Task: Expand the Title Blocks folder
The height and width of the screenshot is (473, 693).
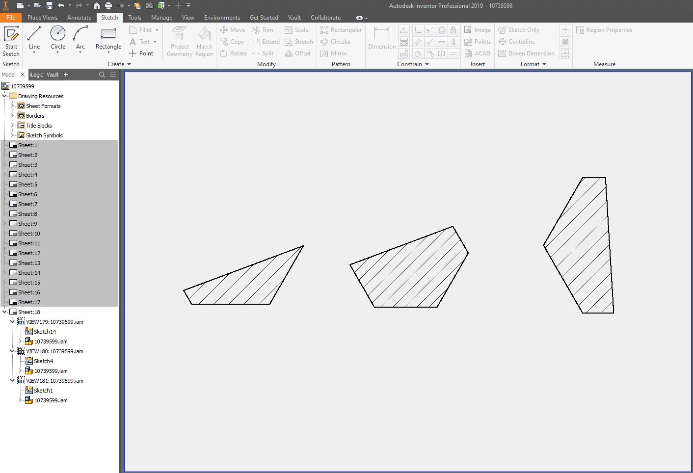Action: [x=12, y=125]
